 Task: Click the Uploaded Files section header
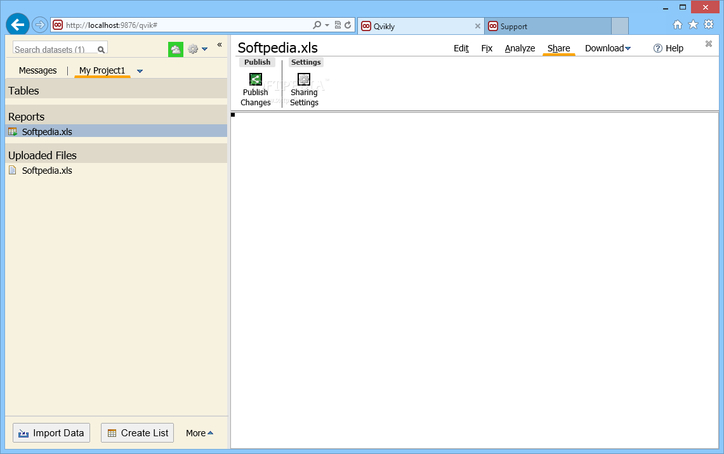point(116,155)
